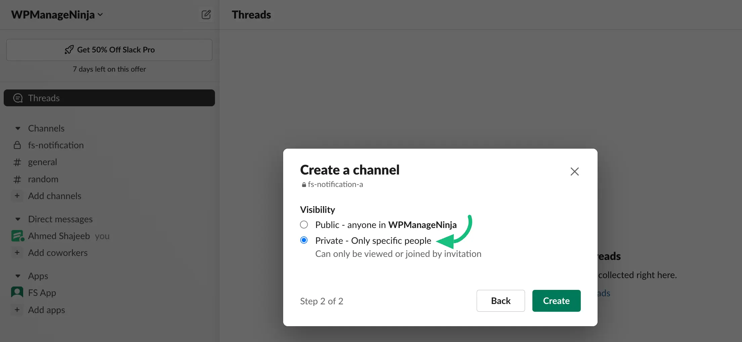This screenshot has height=342, width=742.
Task: Select the Private visibility radio button
Action: [304, 240]
